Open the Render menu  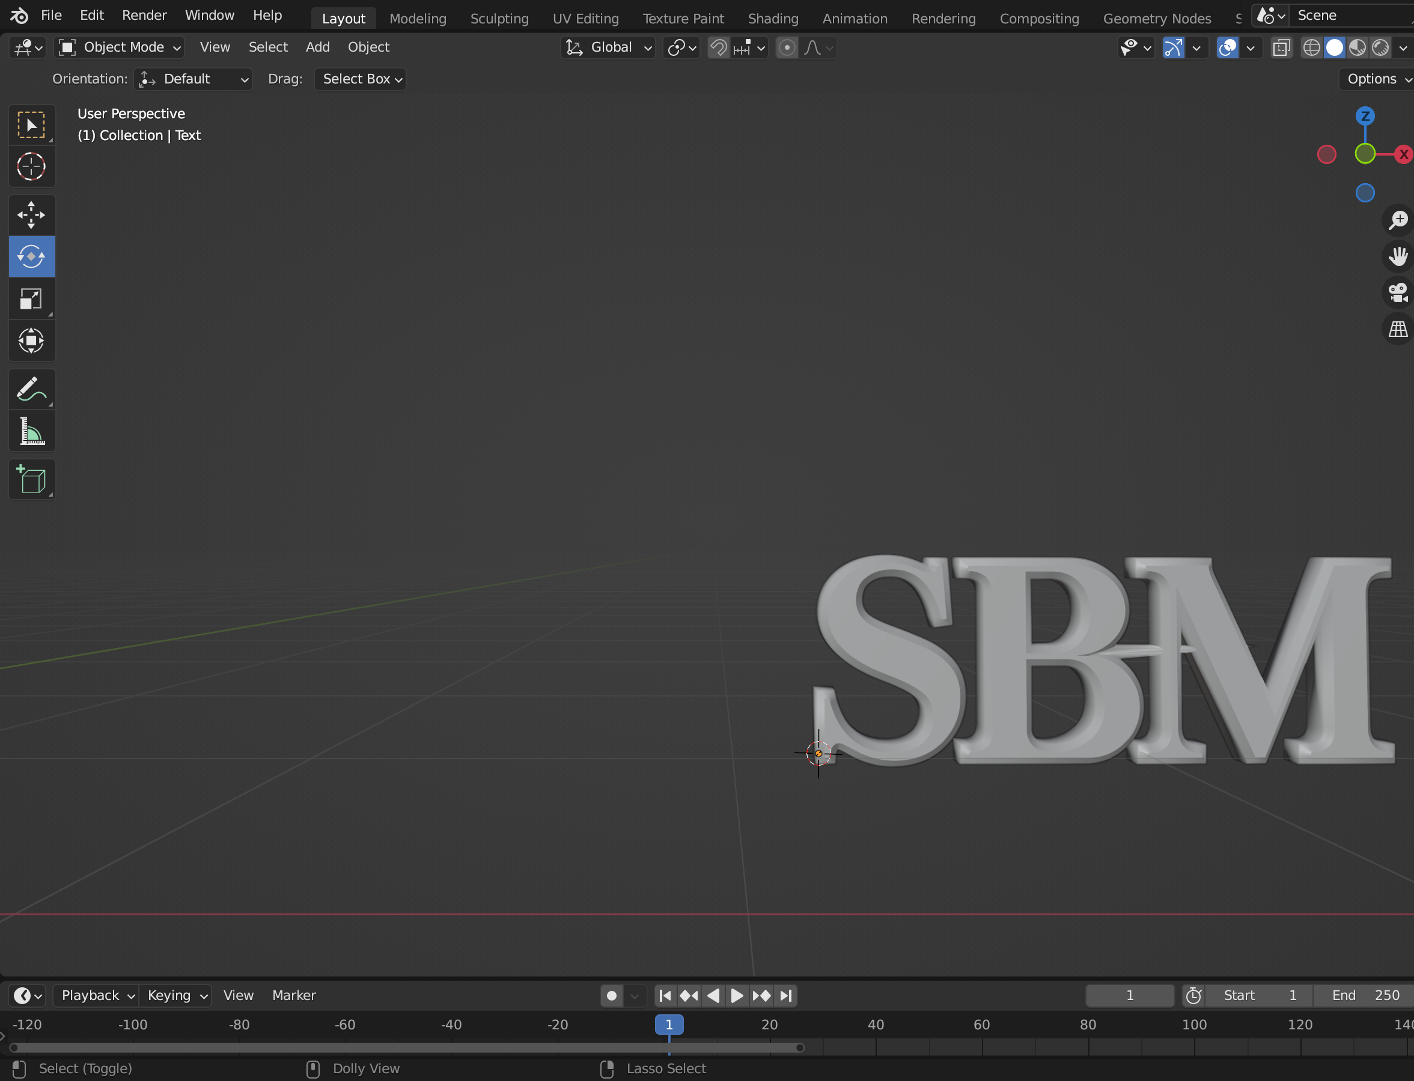(x=144, y=15)
